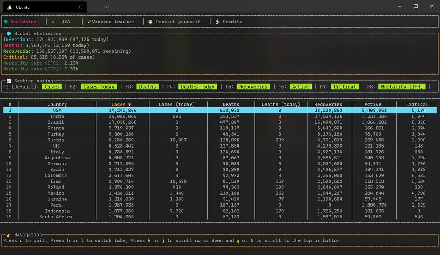This screenshot has width=440, height=255.
Task: Click the blue dot Global statistics icon
Action: point(9,33)
